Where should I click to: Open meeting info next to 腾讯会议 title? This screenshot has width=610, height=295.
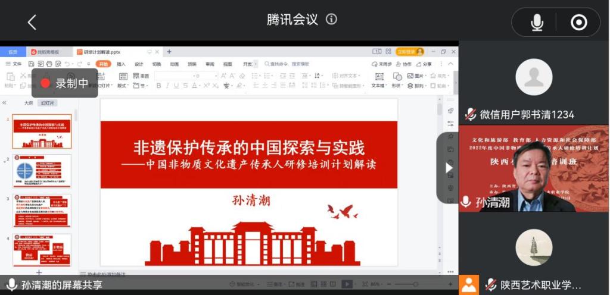point(331,20)
